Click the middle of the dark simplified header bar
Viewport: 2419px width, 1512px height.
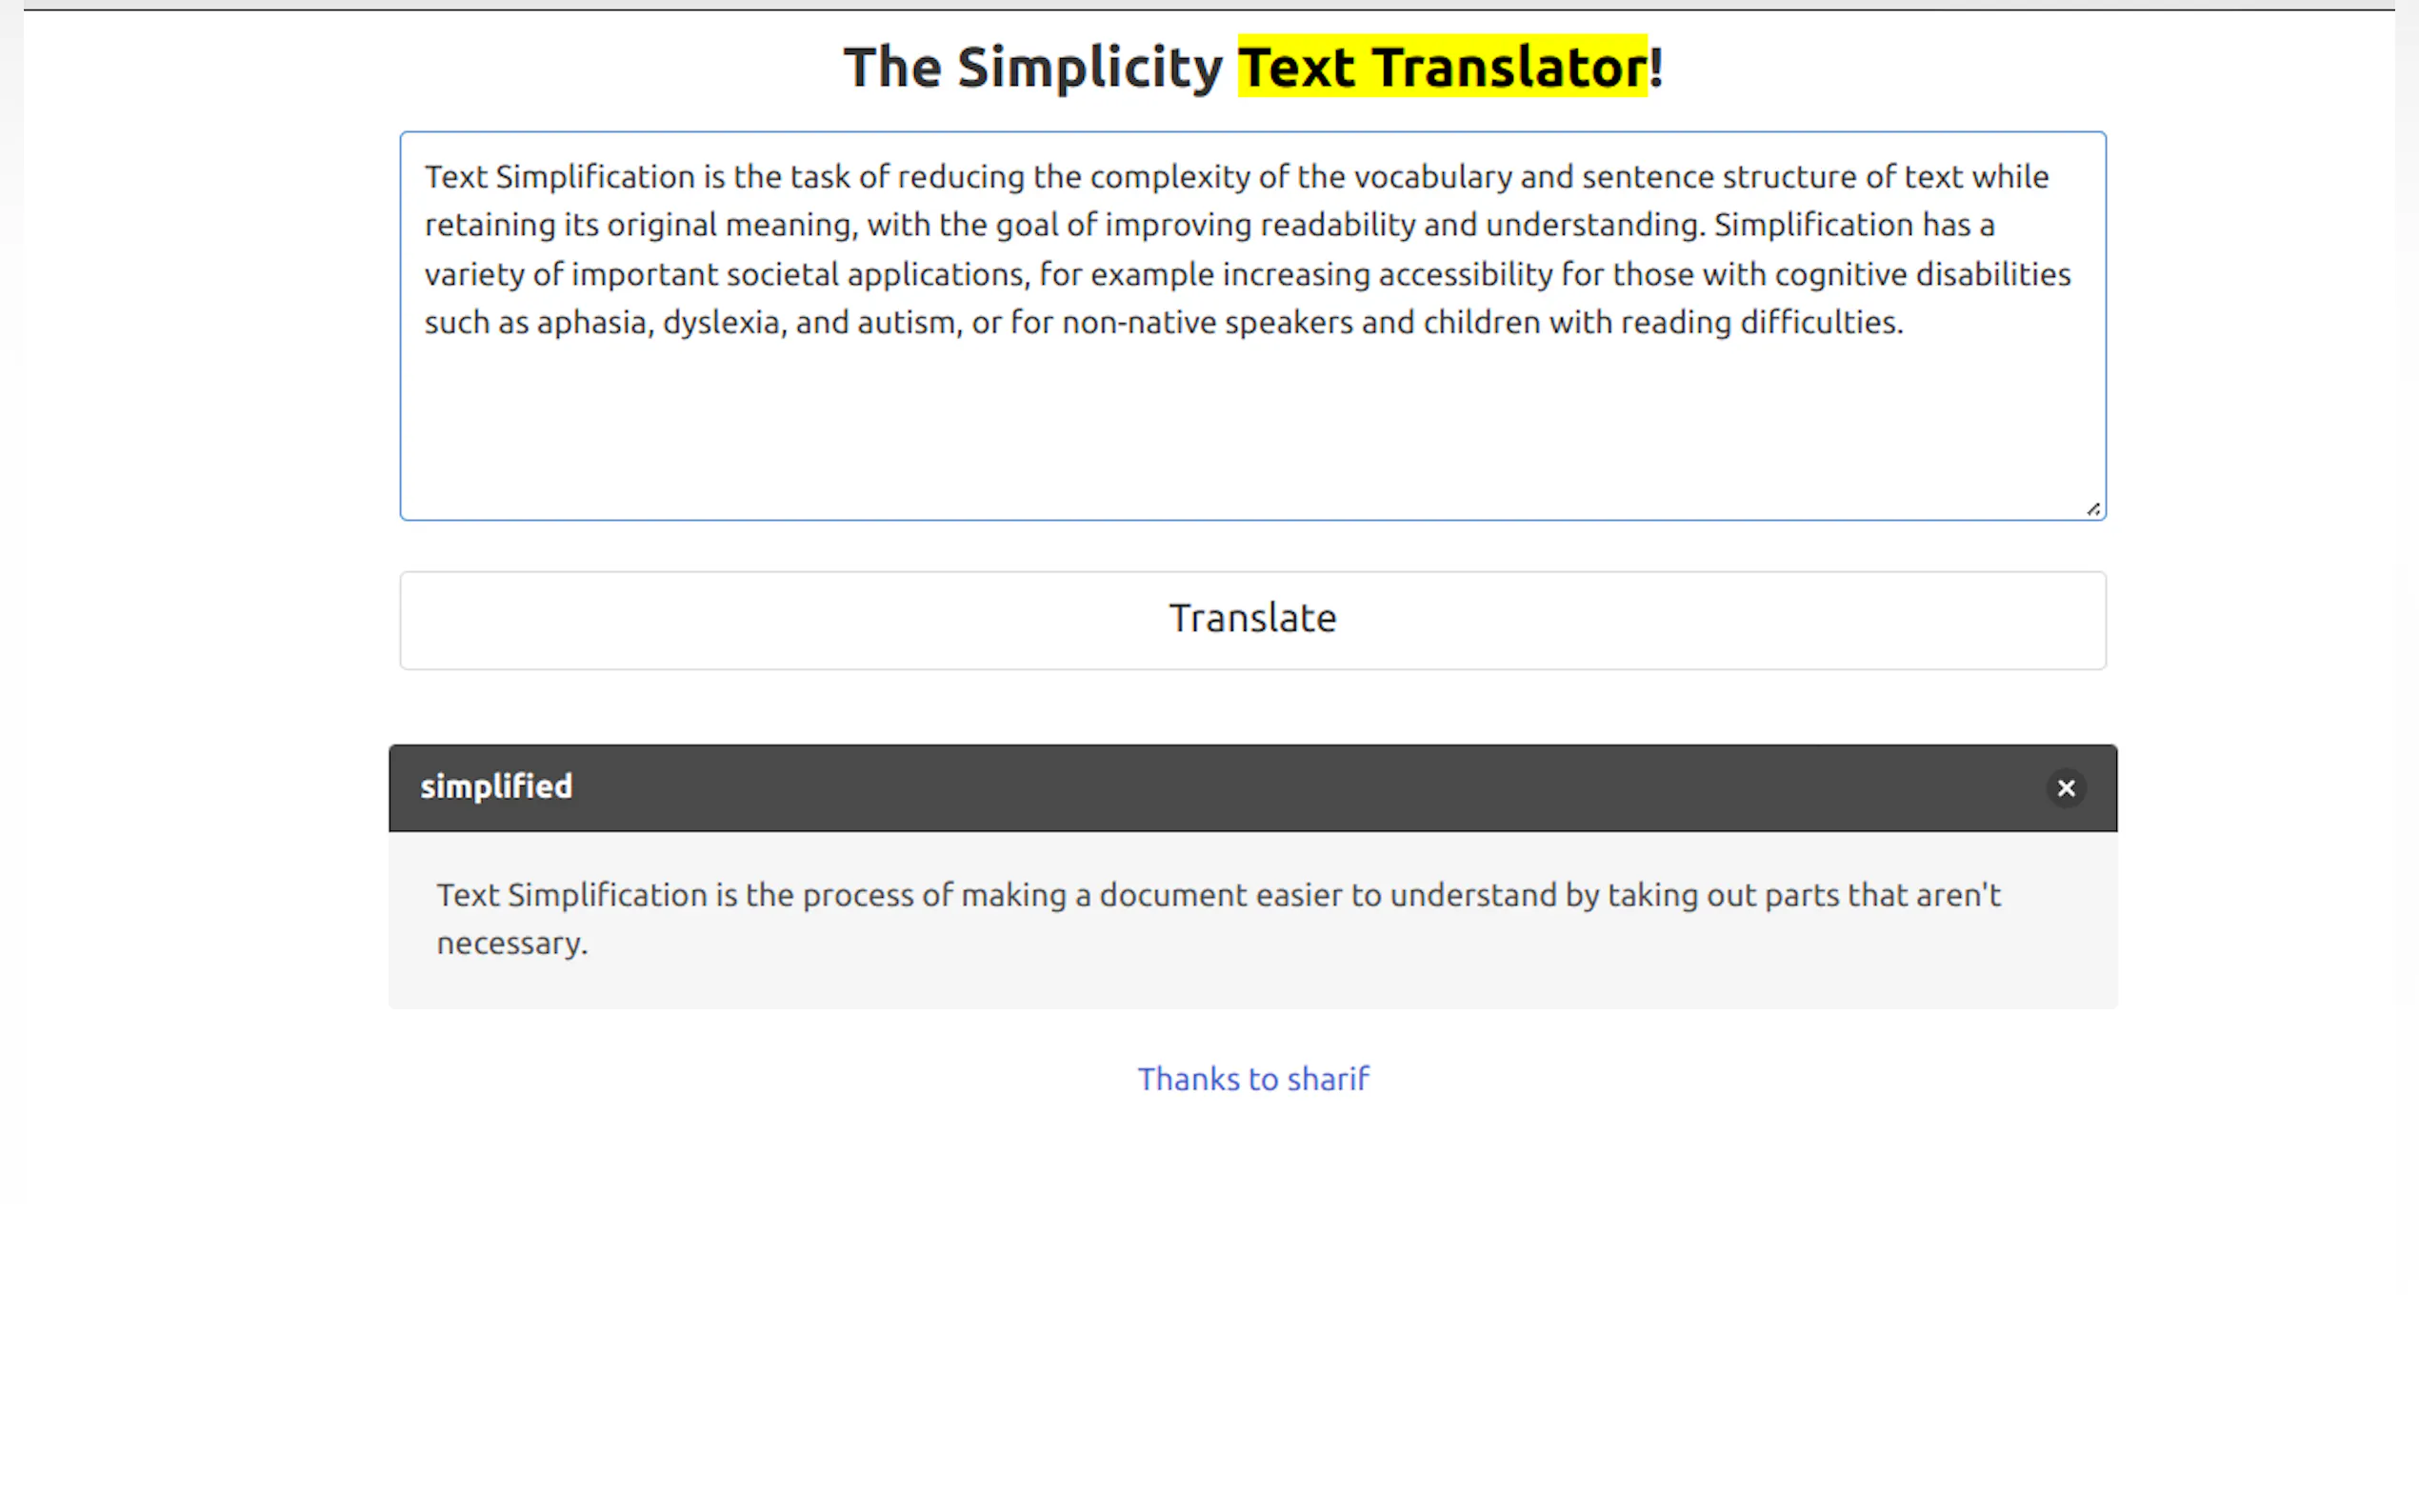pyautogui.click(x=1252, y=788)
